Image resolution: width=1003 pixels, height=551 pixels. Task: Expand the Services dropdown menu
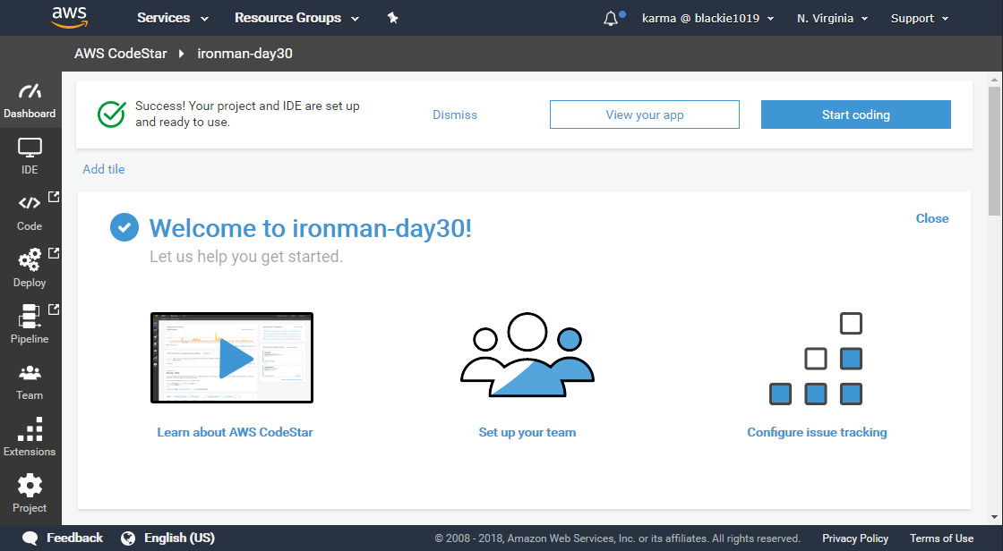pyautogui.click(x=172, y=18)
